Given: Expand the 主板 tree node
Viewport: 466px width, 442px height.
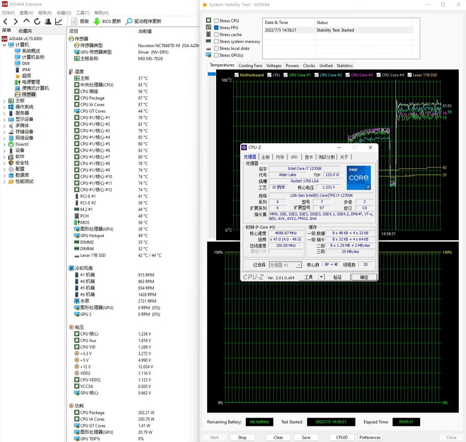Looking at the screenshot, I should pos(4,101).
